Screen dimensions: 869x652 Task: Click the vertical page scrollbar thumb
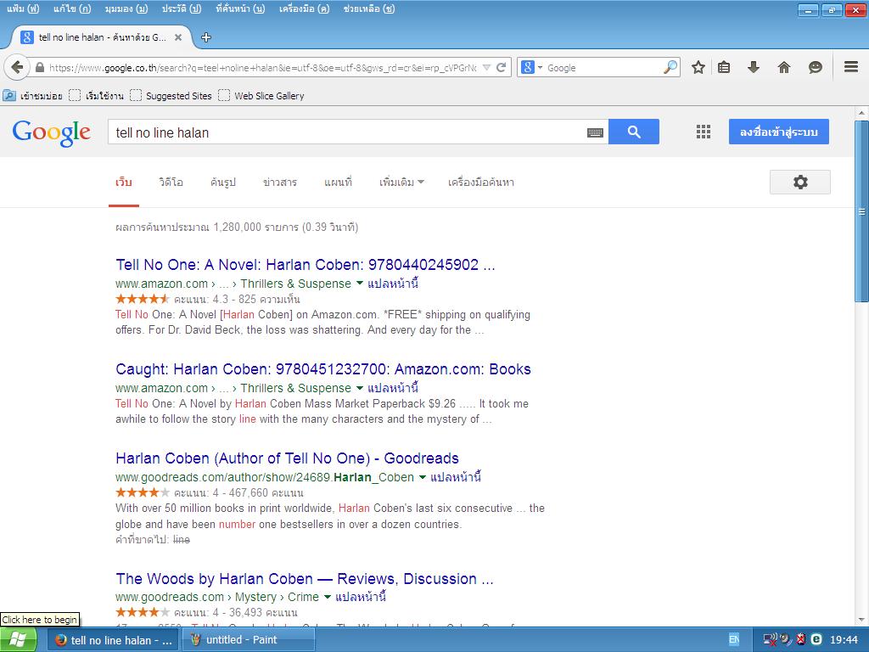(x=861, y=211)
